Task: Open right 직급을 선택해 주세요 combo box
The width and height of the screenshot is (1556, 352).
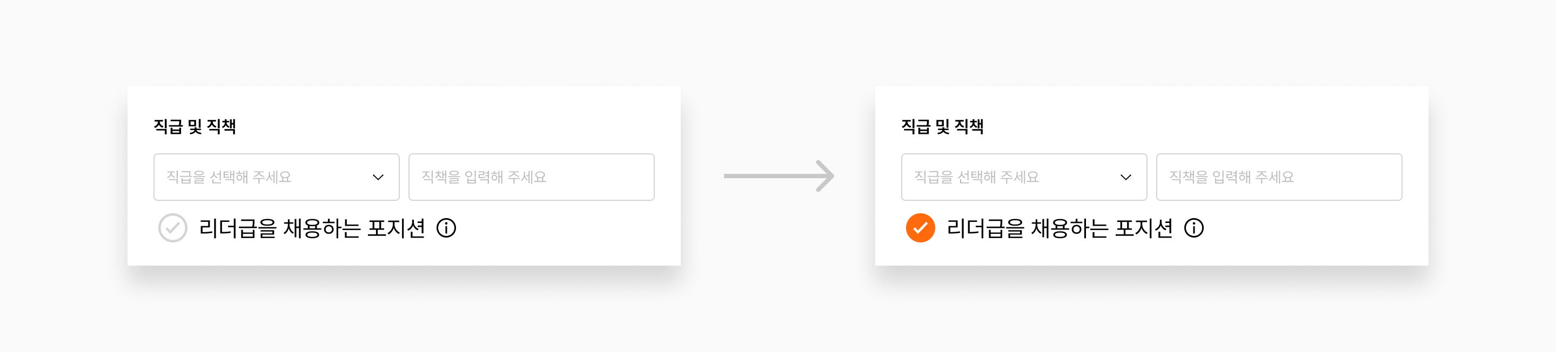Action: (x=1024, y=177)
